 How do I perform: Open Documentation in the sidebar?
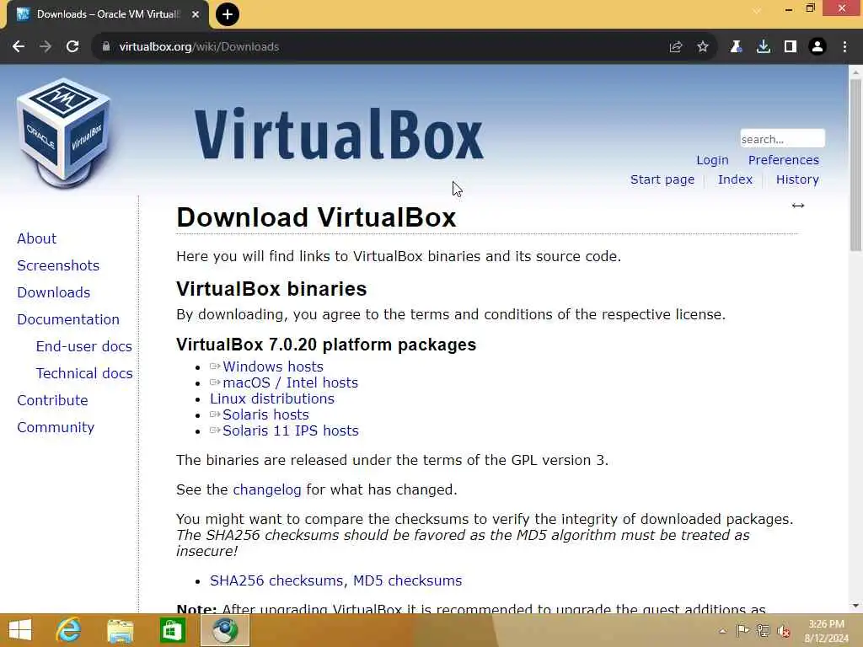[x=68, y=319]
